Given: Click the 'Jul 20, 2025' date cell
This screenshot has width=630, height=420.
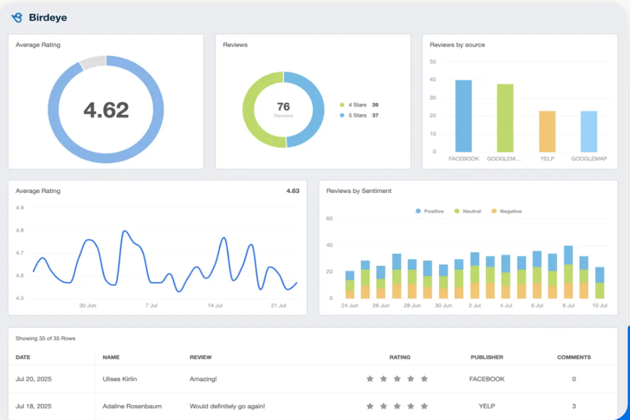Looking at the screenshot, I should tap(33, 379).
